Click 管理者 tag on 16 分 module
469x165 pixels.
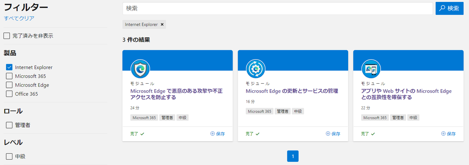point(283,111)
